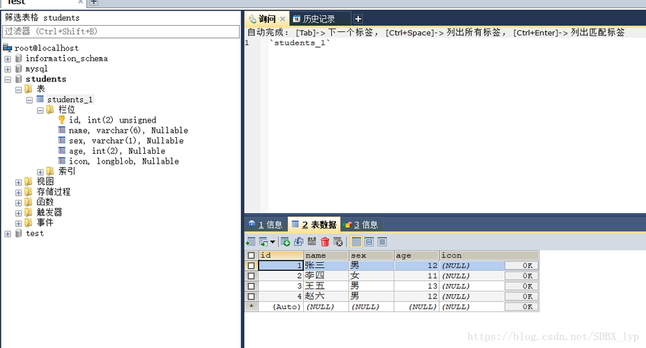
Task: Collapse the 栏位 columns folder
Action: [x=40, y=110]
